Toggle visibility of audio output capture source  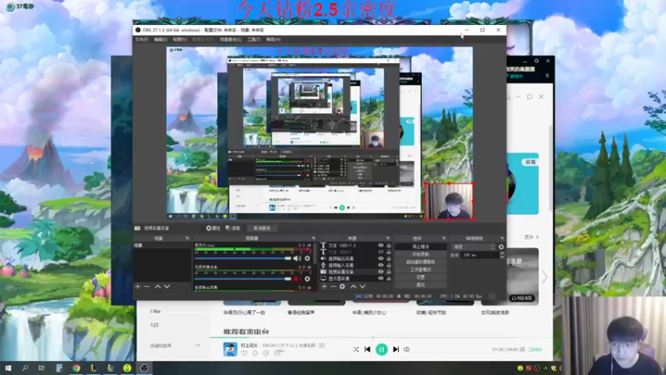pos(381,258)
